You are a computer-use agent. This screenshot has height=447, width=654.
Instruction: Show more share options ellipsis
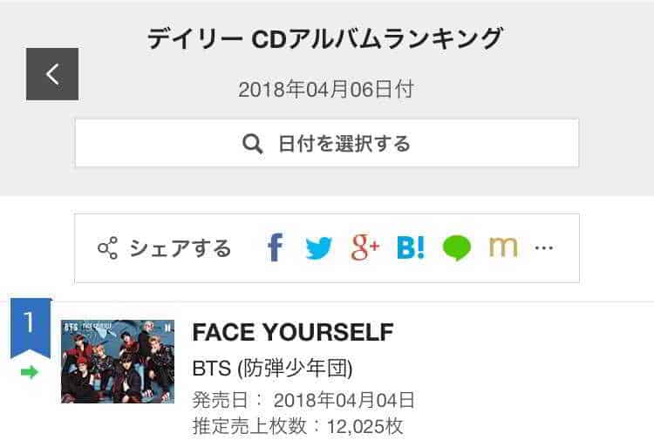[x=544, y=248]
